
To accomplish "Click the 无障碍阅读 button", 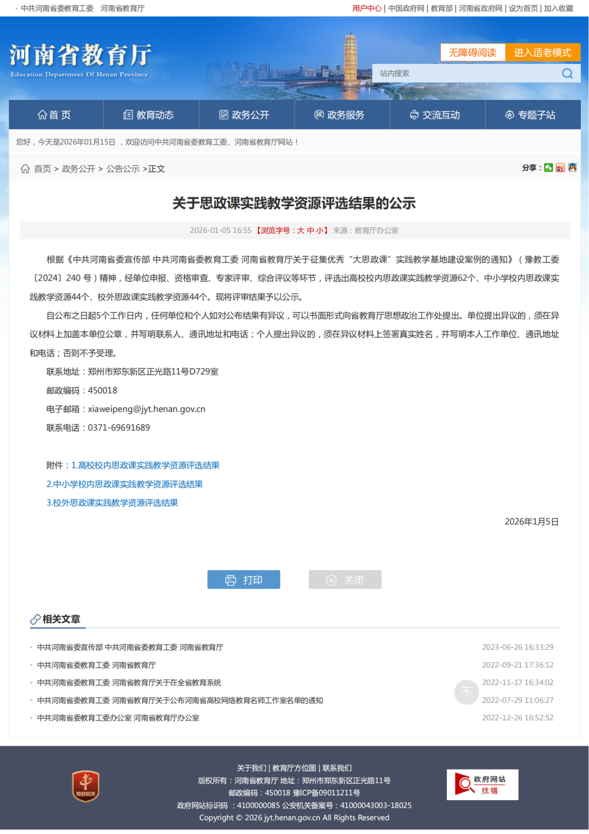I will coord(472,52).
